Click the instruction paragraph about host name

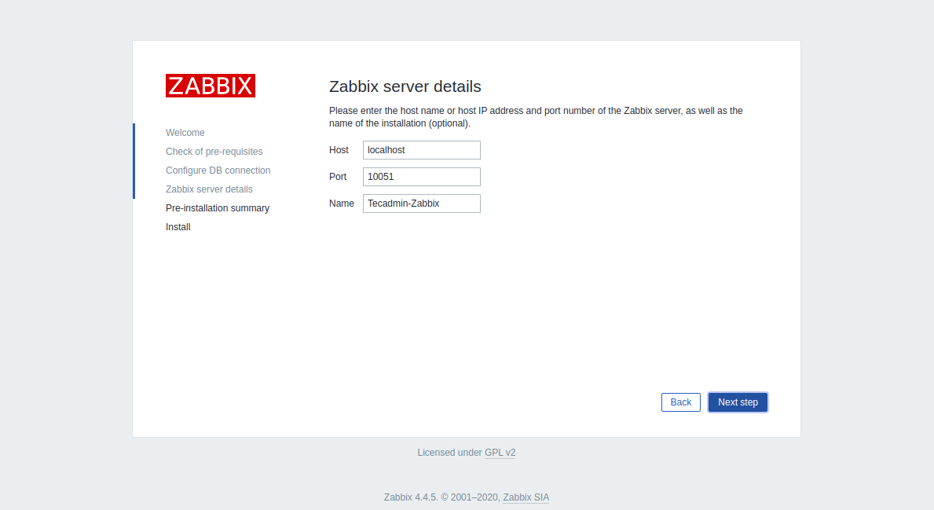(535, 117)
